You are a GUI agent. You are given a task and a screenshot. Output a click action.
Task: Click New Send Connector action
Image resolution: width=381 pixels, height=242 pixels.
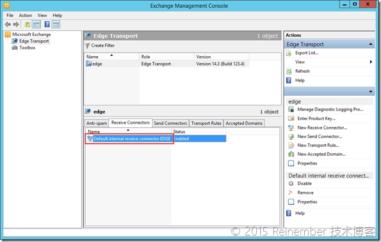[x=319, y=136]
